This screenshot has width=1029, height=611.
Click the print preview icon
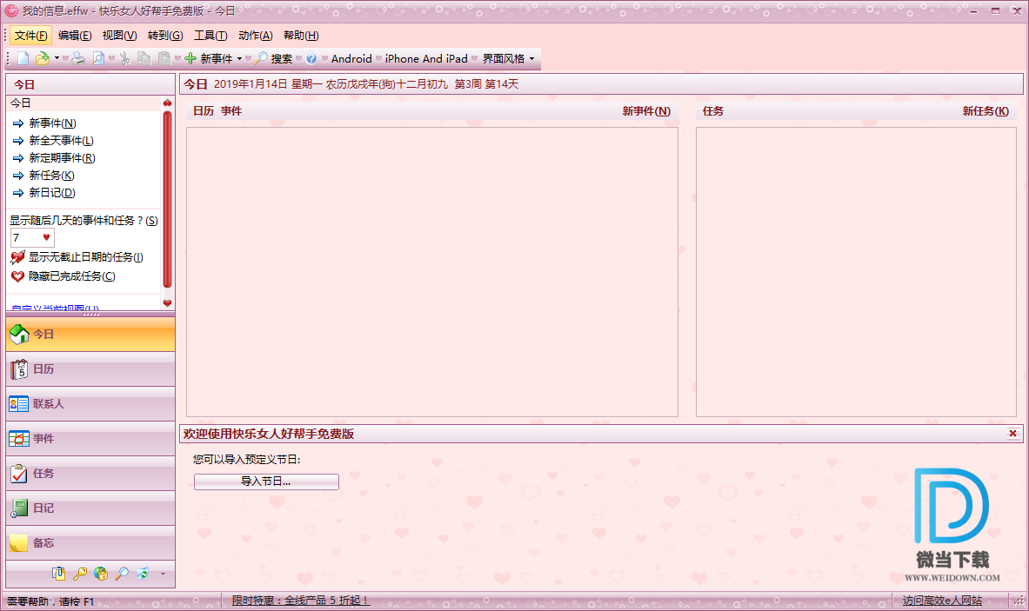tap(99, 59)
